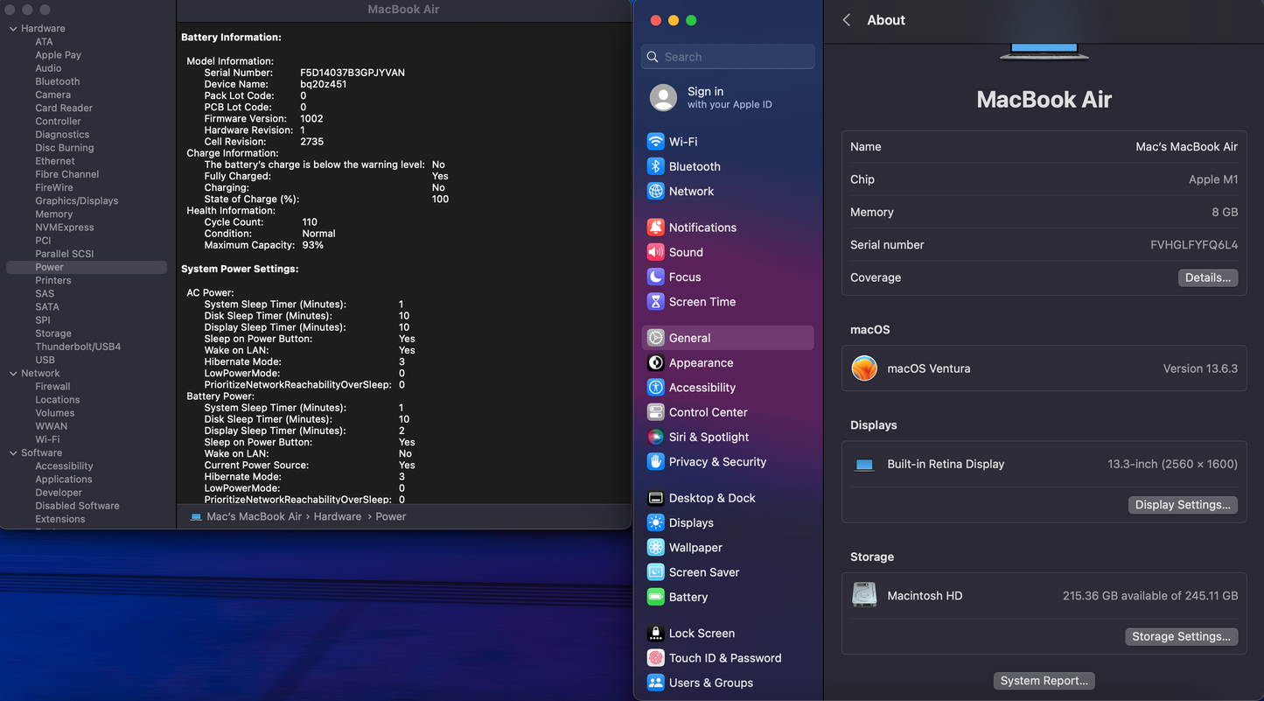
Task: Open Screen Time hourglass icon
Action: (x=655, y=302)
